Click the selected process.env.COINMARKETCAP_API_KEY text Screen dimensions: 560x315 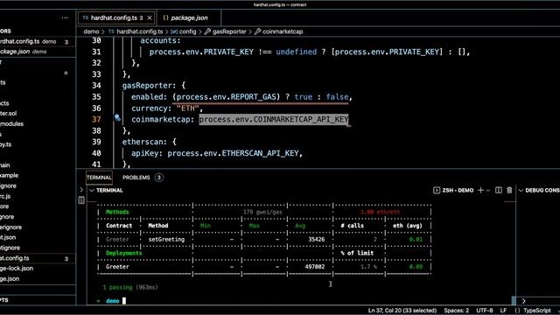pos(274,119)
